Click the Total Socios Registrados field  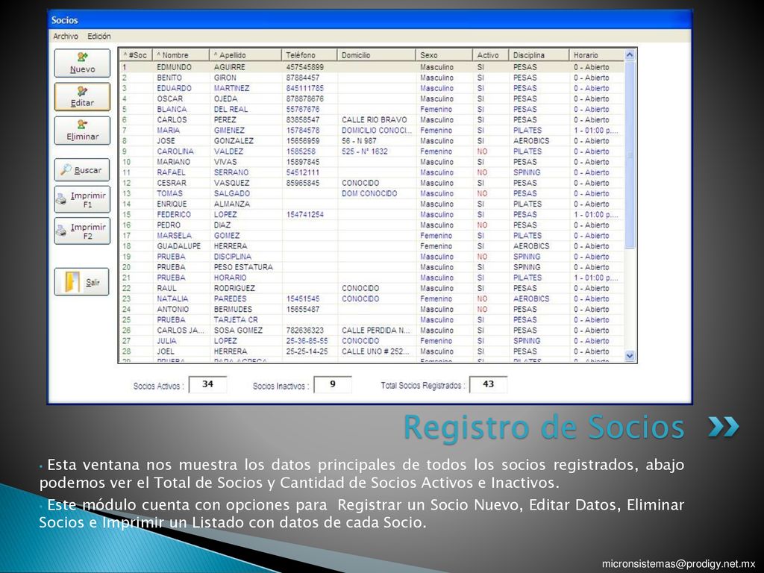tap(488, 384)
